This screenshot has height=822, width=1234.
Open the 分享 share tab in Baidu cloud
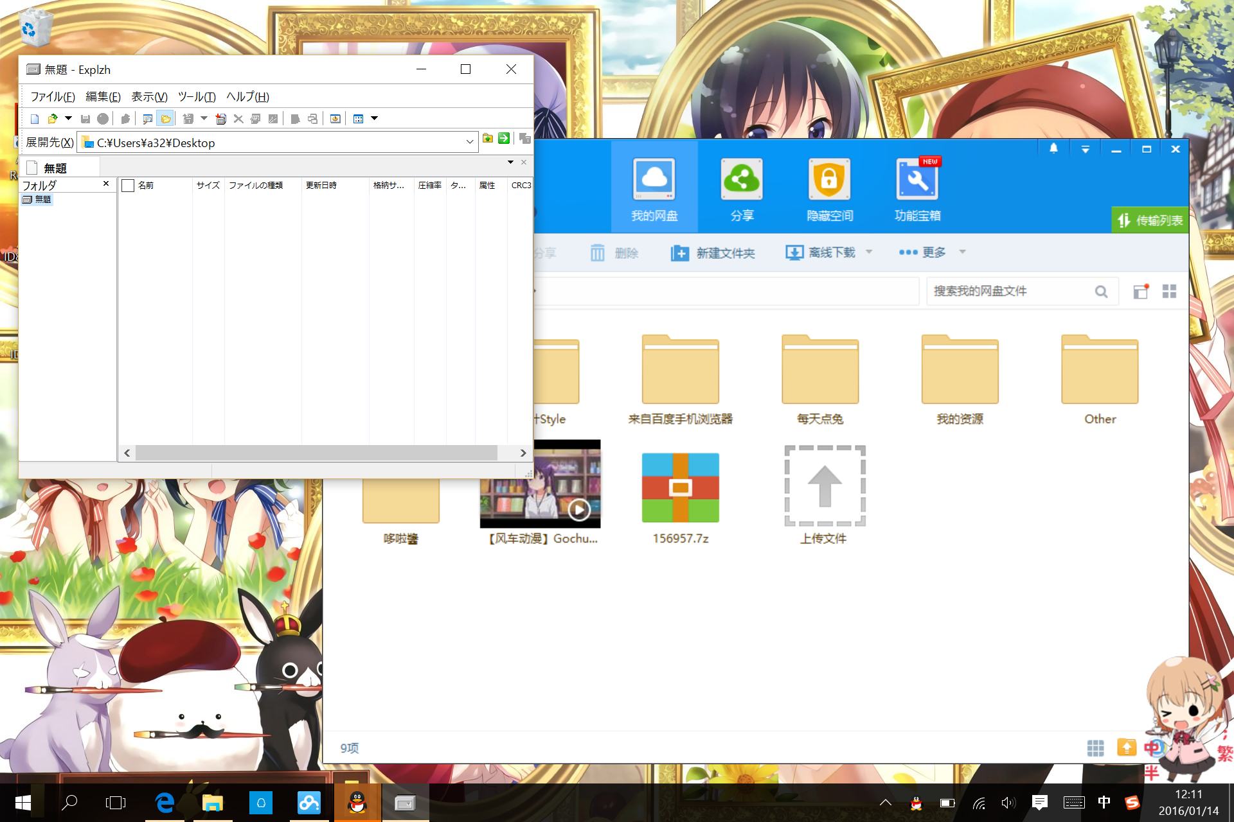point(742,189)
